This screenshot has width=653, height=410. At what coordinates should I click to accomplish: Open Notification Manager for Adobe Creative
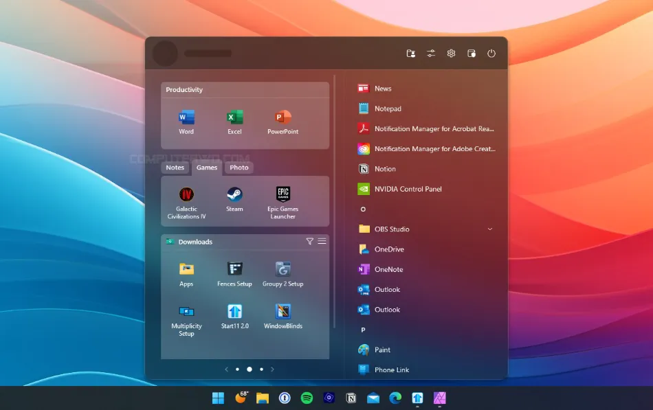point(426,148)
